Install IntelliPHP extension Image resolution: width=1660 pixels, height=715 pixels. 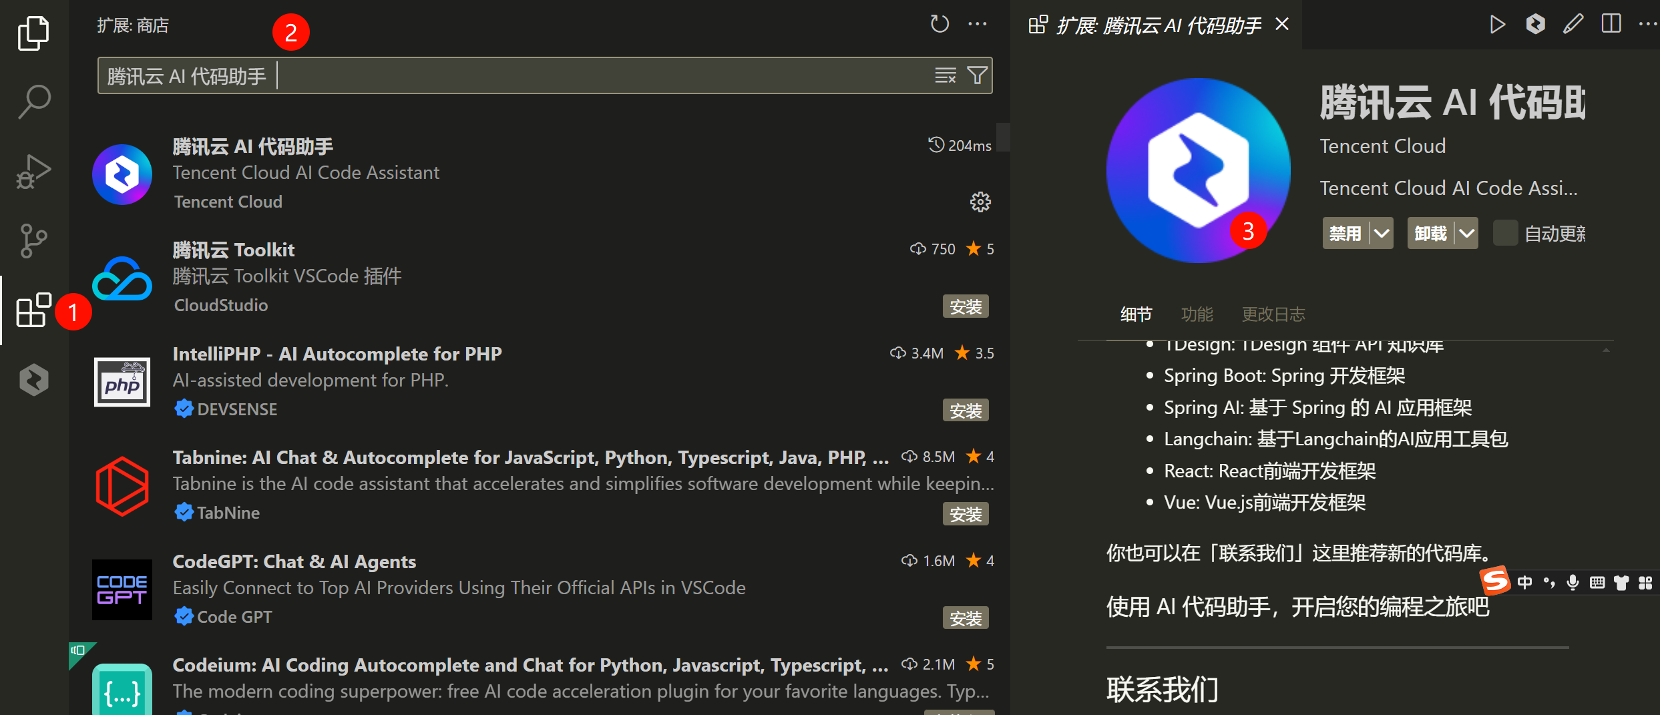pos(966,410)
